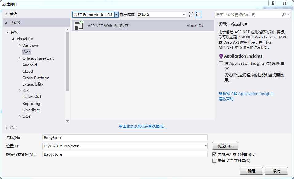Select the Cloud template category
Viewport: 294px width, 179px height.
[x=28, y=71]
